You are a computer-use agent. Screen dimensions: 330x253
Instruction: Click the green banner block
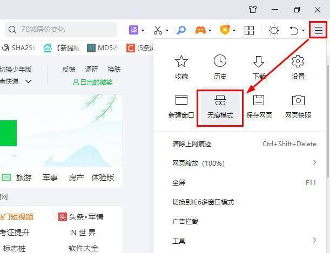pyautogui.click(x=8, y=133)
